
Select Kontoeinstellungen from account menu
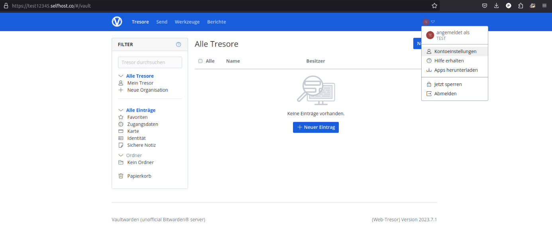(x=455, y=51)
